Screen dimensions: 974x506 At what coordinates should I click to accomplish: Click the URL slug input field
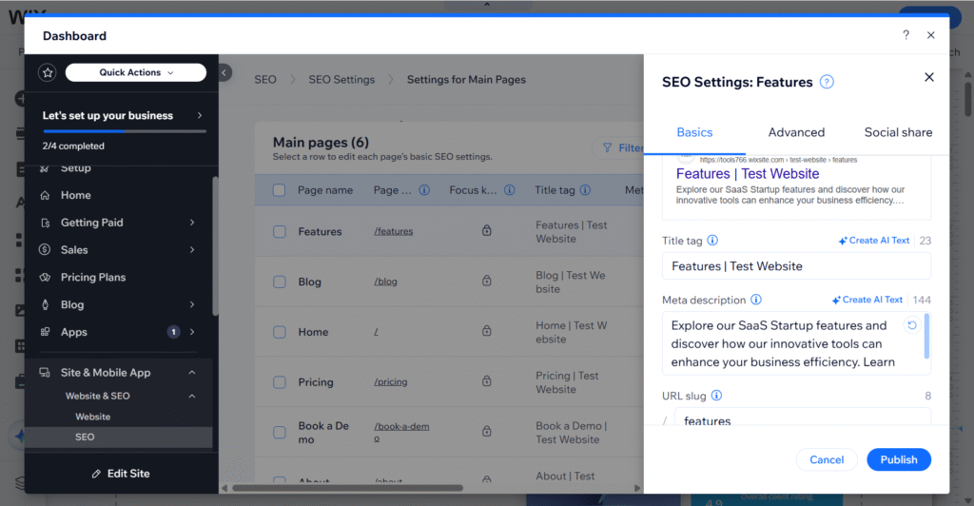click(803, 418)
